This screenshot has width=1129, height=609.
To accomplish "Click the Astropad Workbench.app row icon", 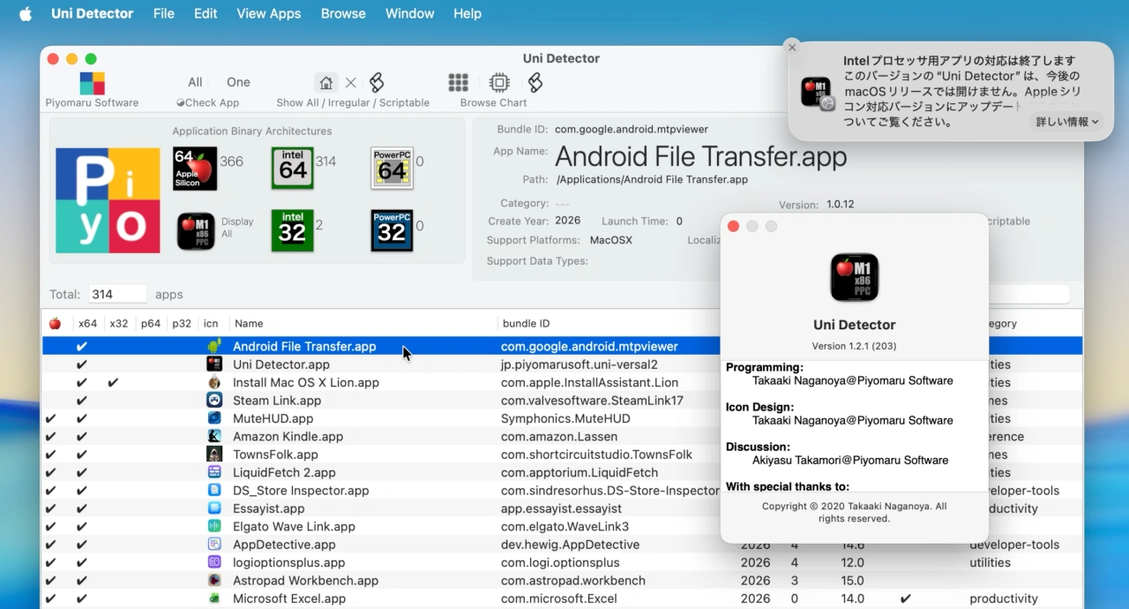I will pyautogui.click(x=214, y=581).
